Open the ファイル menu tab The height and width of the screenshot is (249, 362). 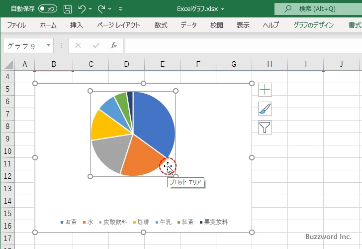[x=16, y=25]
